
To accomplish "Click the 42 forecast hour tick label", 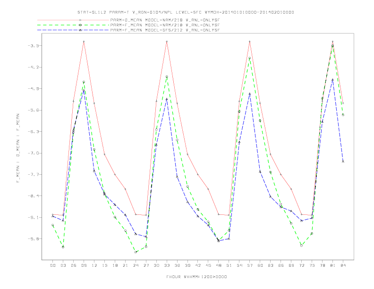I will (x=198, y=265).
